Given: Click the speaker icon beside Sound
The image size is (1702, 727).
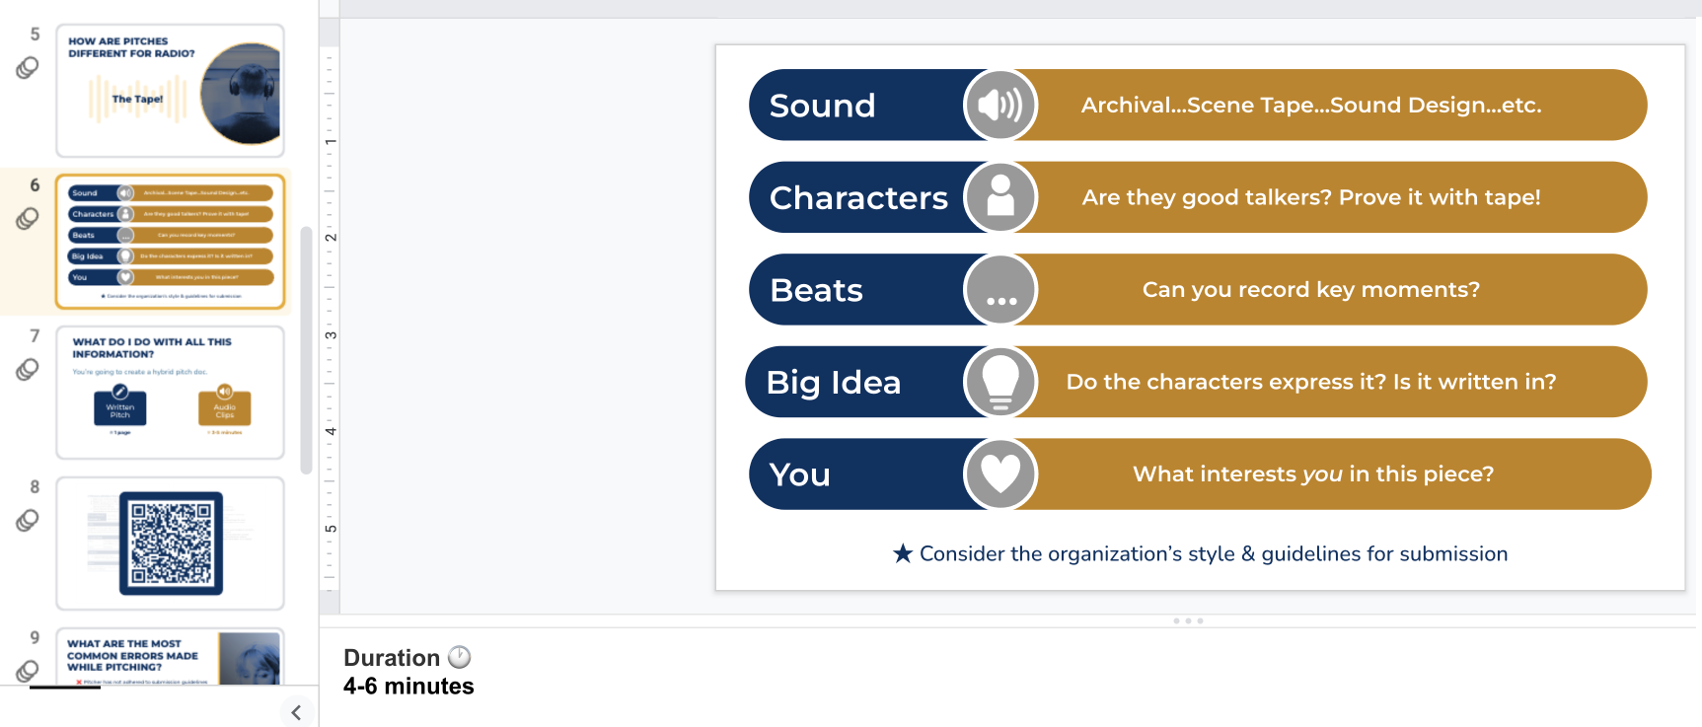Looking at the screenshot, I should 1000,105.
